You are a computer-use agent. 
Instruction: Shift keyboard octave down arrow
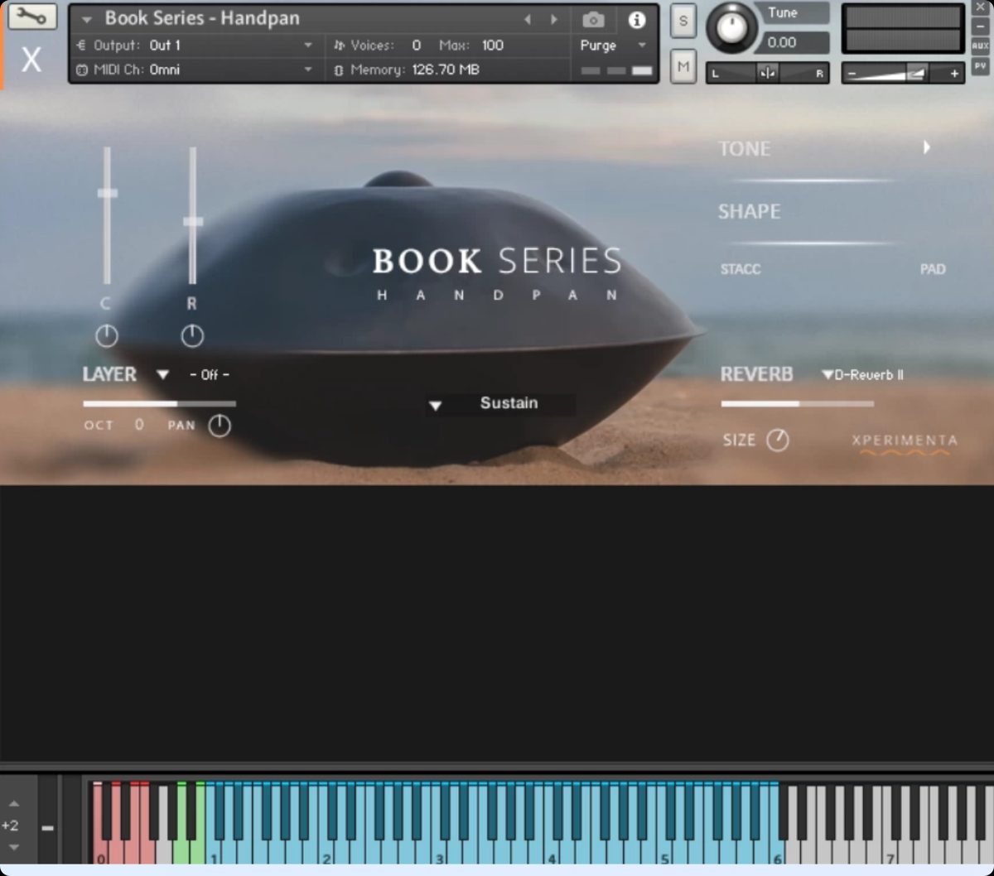point(13,848)
